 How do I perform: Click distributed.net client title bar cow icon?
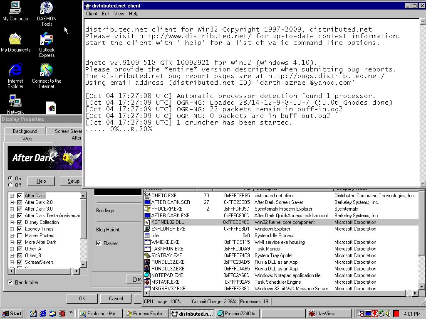(x=87, y=6)
